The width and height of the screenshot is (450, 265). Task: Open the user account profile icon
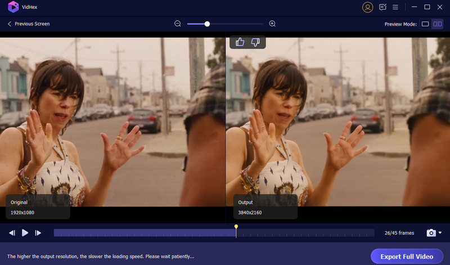click(368, 7)
